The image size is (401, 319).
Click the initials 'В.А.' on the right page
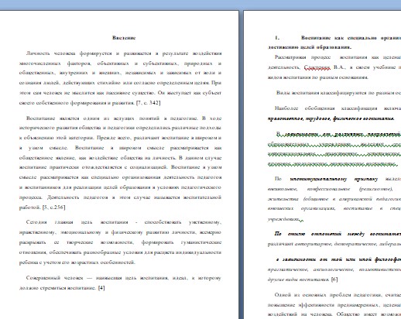coord(339,67)
